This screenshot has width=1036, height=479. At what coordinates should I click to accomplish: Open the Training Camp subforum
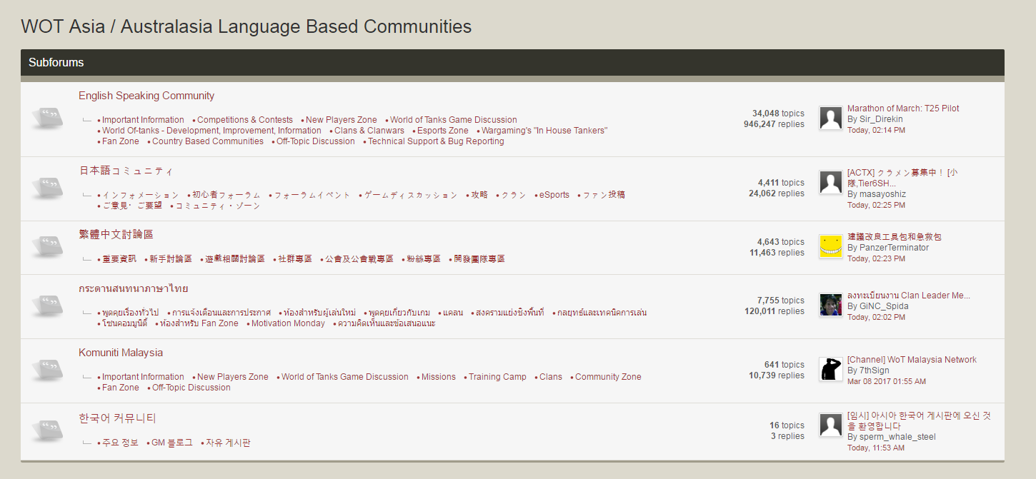point(497,377)
